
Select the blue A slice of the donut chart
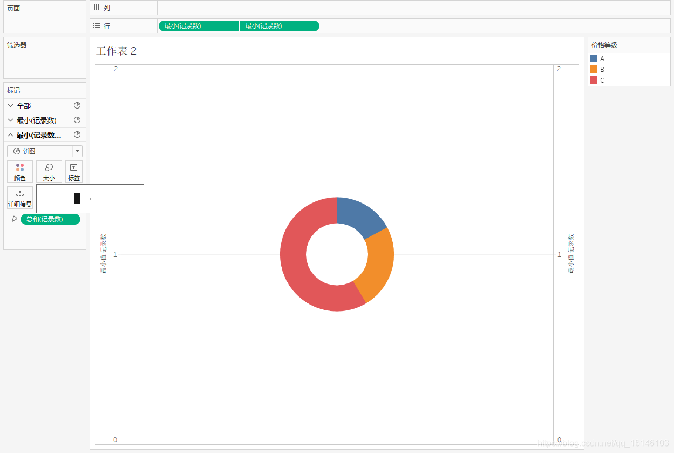[358, 216]
